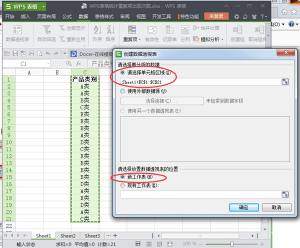The width and height of the screenshot is (300, 248).
Task: Open the 审阅 ribbon tab
Action: [x=124, y=16]
